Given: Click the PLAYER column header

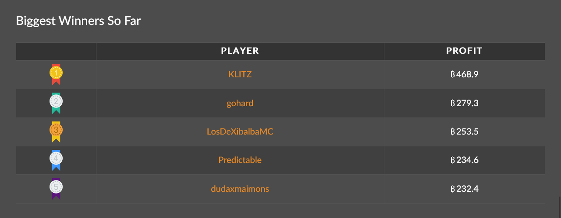Looking at the screenshot, I should pos(240,51).
